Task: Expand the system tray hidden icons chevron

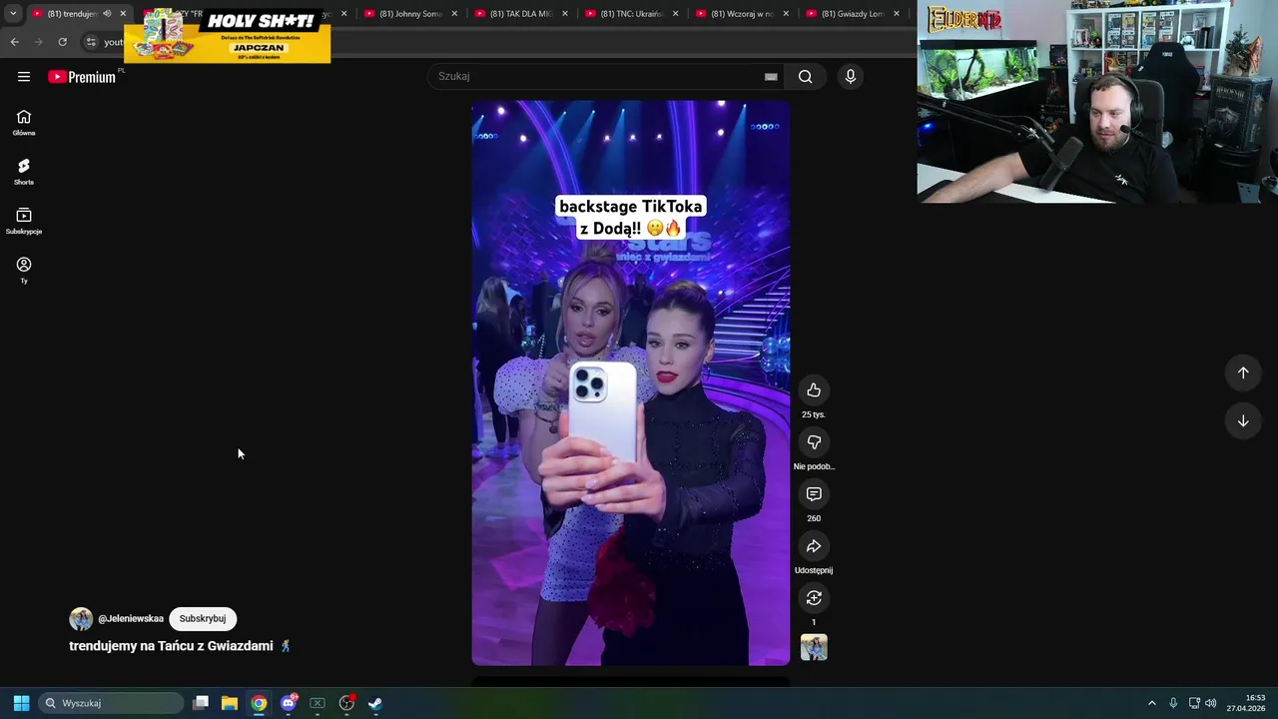Action: pos(1151,703)
